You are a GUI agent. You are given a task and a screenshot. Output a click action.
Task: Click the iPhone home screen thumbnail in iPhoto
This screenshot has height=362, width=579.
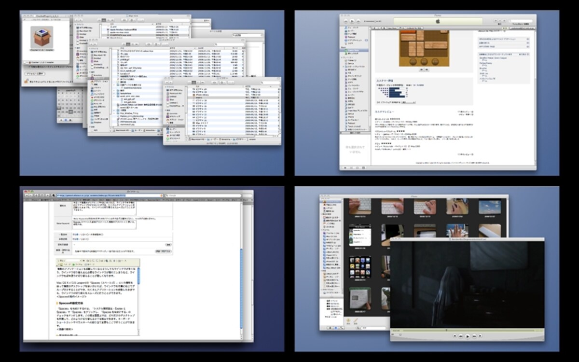(360, 267)
